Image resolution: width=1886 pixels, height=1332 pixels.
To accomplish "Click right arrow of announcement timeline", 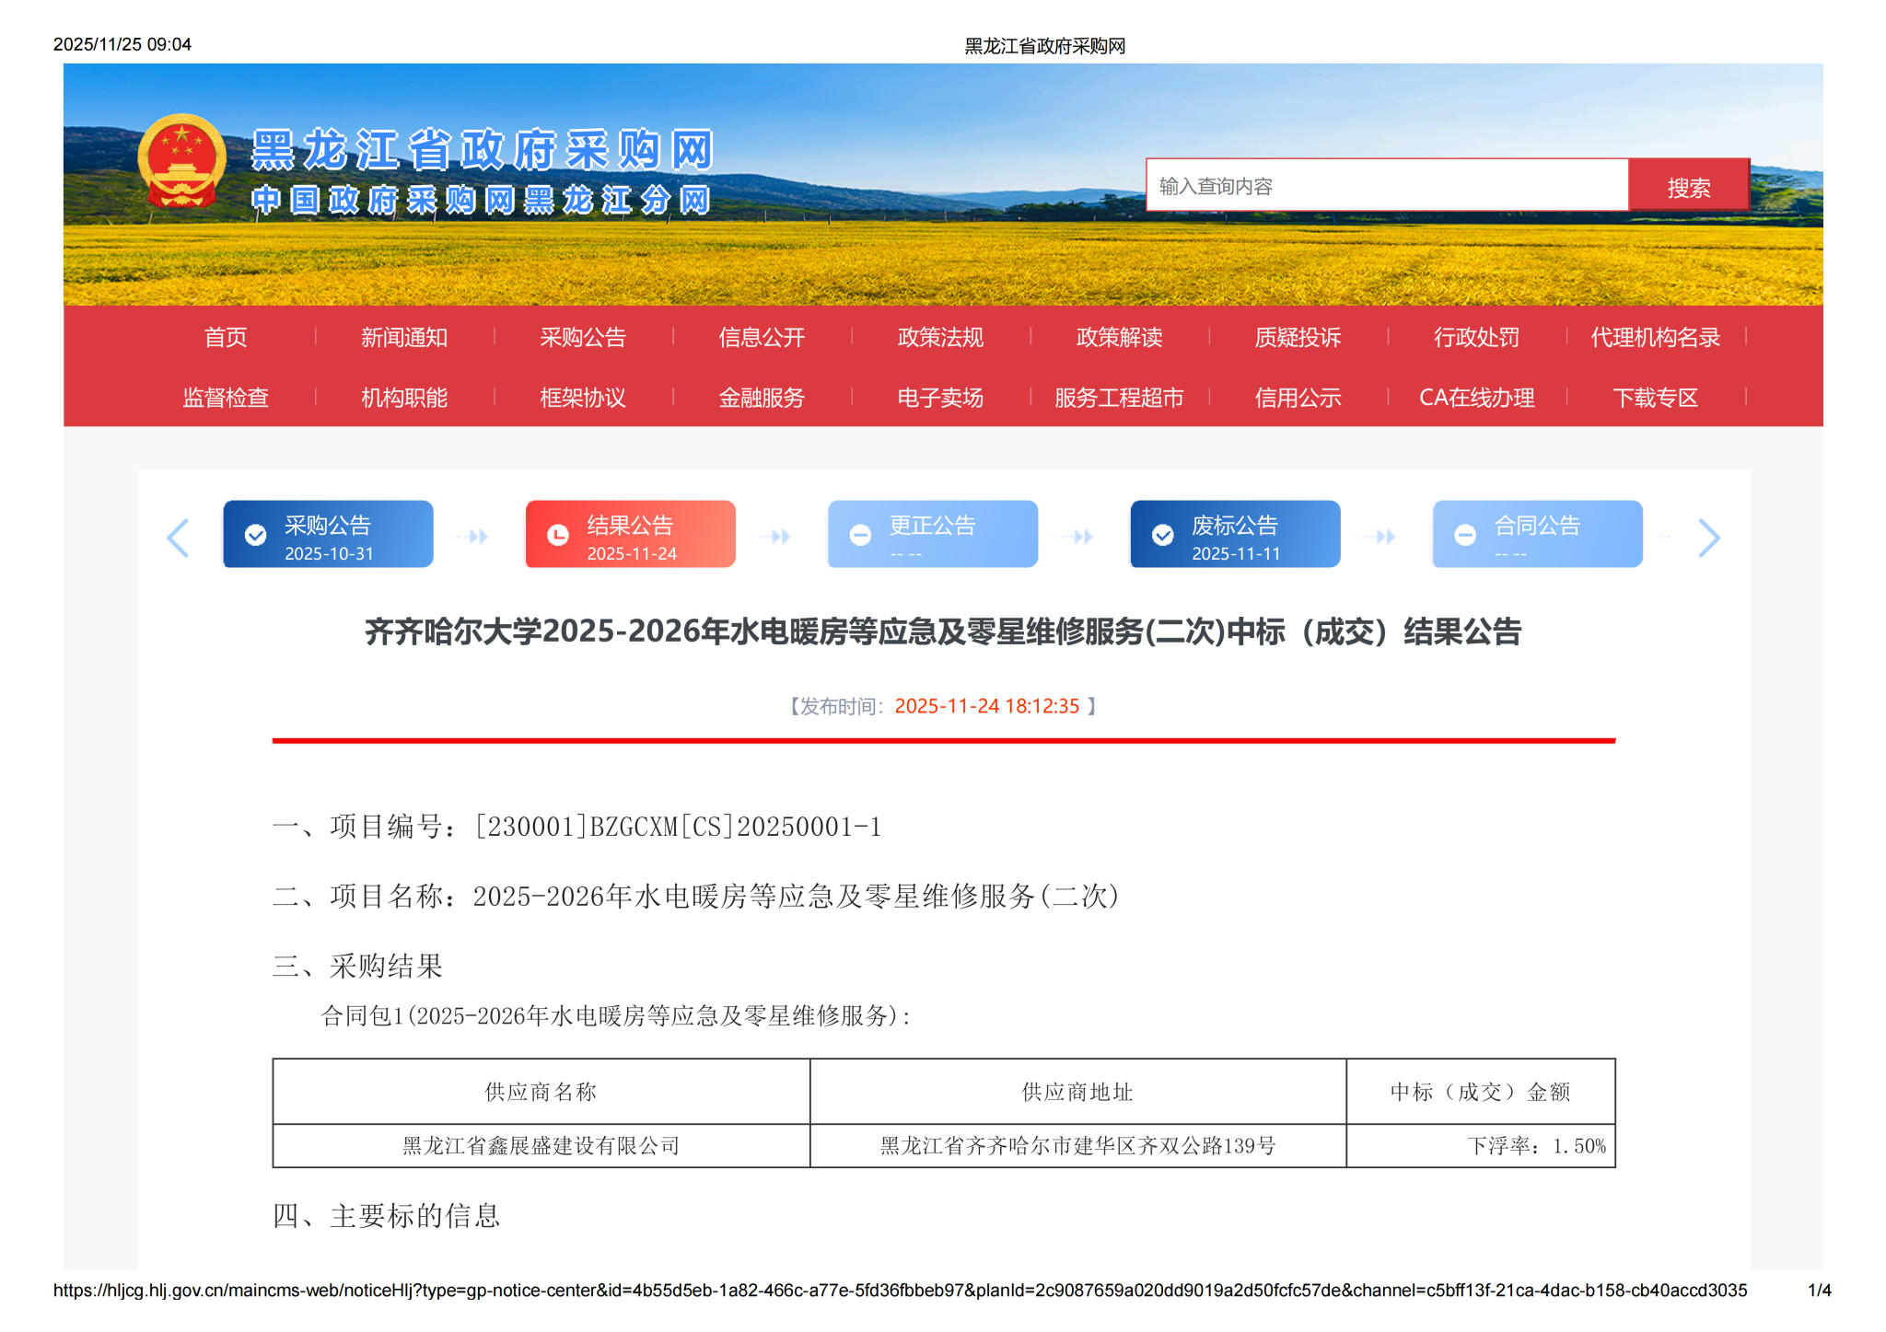I will [1708, 538].
